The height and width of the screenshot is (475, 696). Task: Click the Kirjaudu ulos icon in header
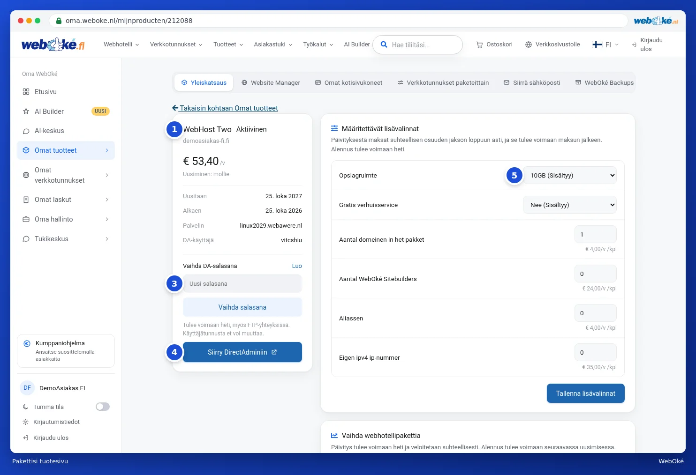634,45
